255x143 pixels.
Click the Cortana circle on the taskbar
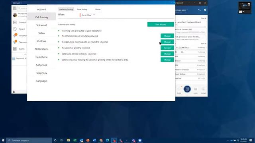pyautogui.click(x=55, y=140)
